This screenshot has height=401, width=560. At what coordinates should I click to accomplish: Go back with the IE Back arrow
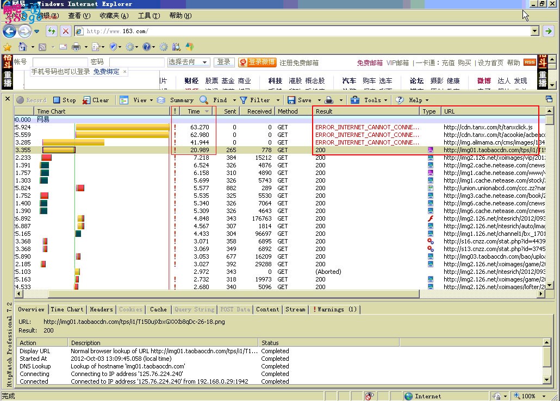tap(9, 32)
